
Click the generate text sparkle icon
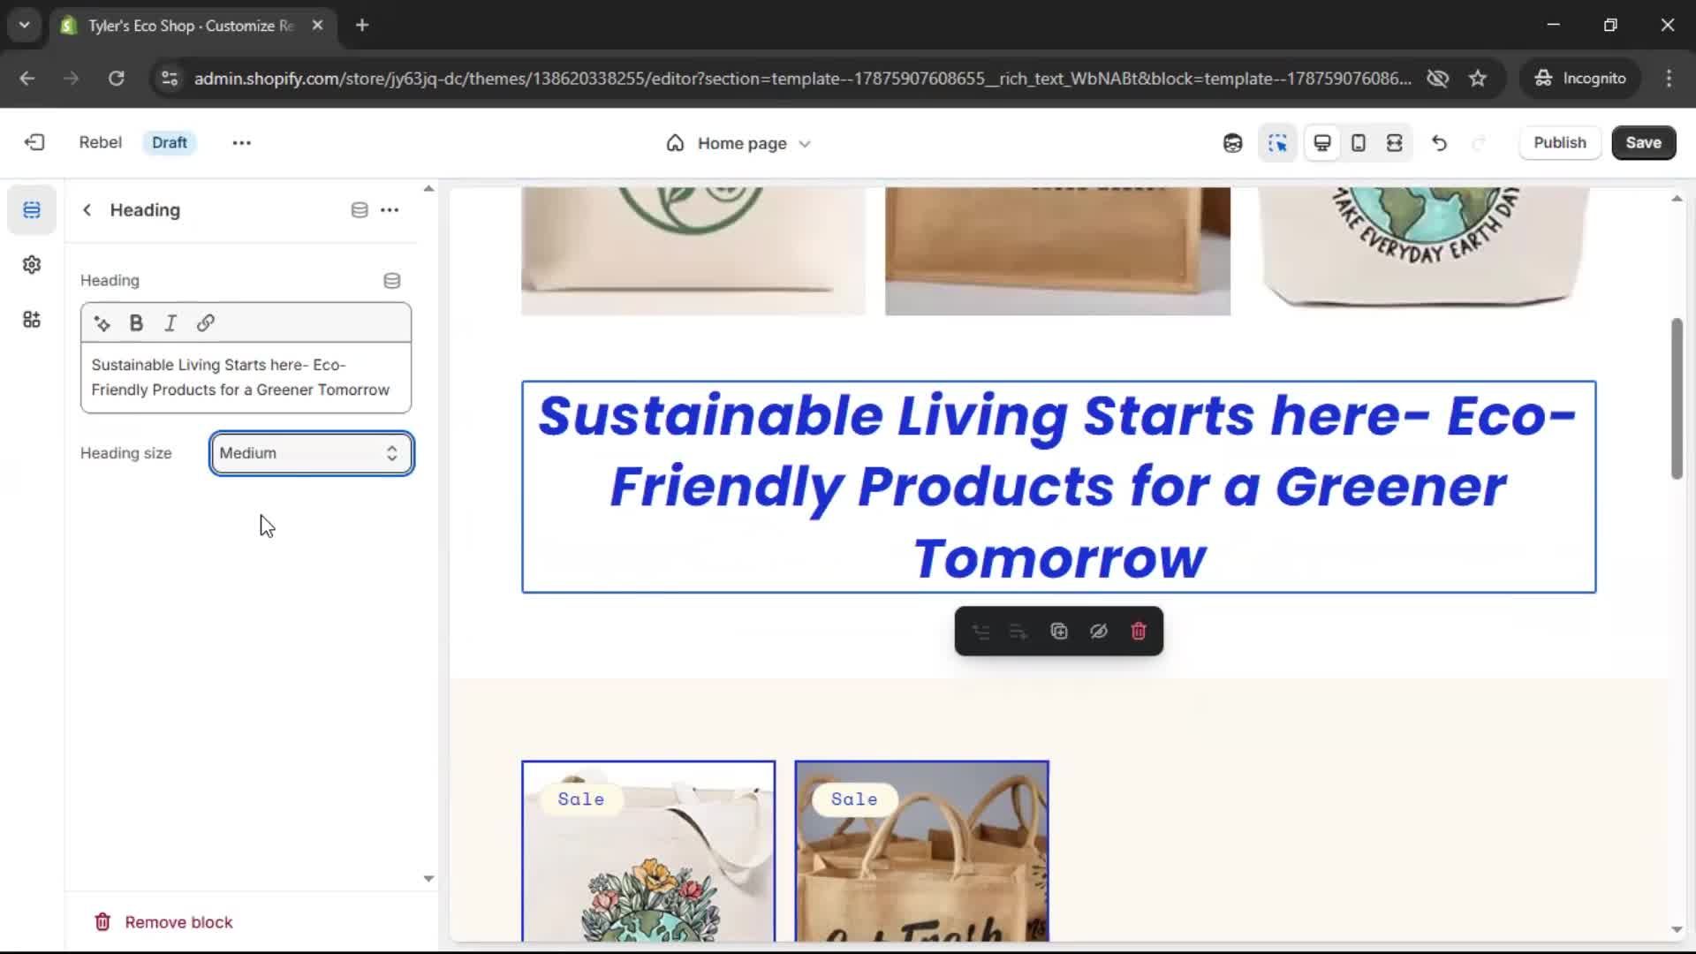click(102, 323)
